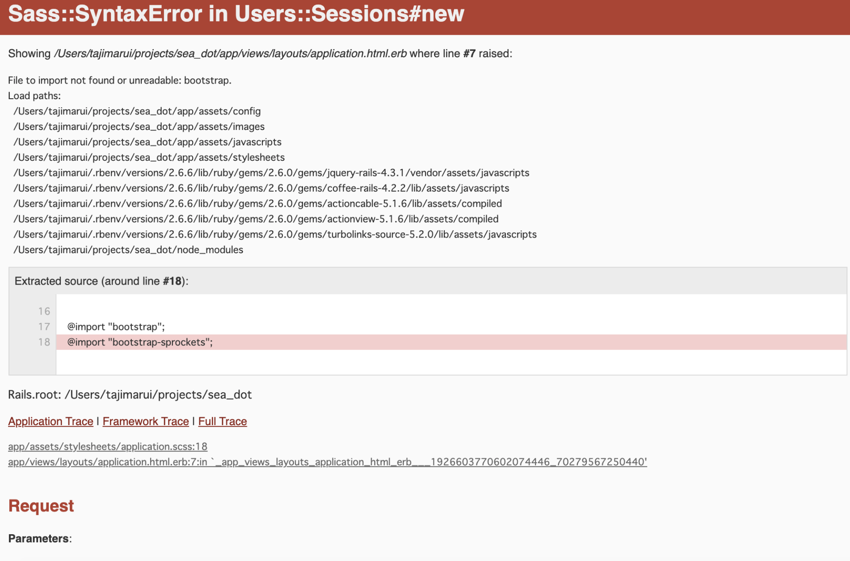Click the app/assets/javascripts load path
Screen dimensions: 850x561
[147, 142]
